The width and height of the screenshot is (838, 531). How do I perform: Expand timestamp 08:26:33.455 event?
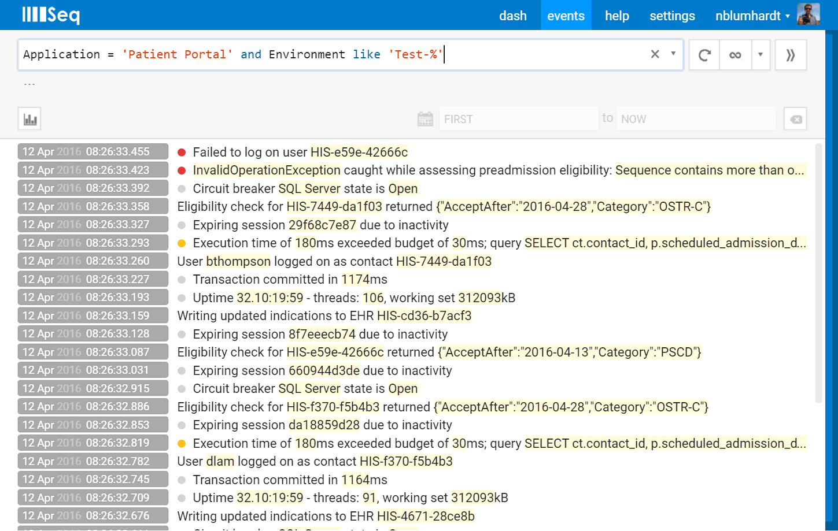[93, 152]
